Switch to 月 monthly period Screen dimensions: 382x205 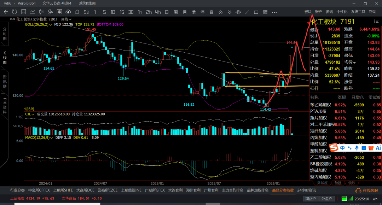pos(185,12)
